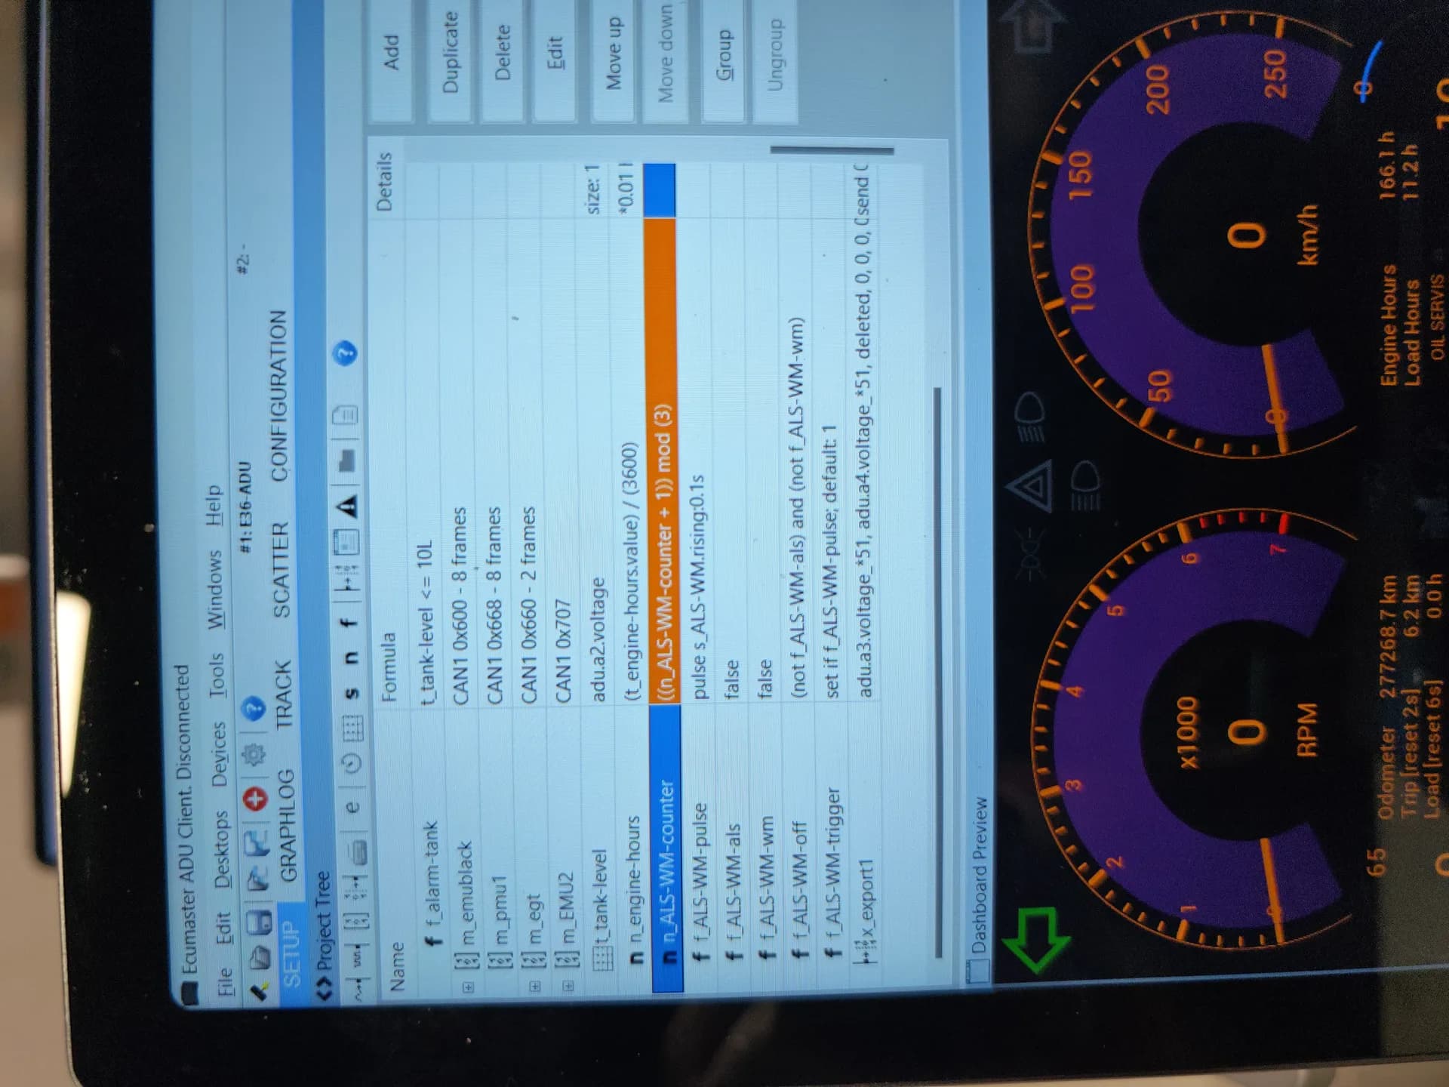Click the Duplicate button
Screen dimensions: 1449x1087
tap(451, 53)
